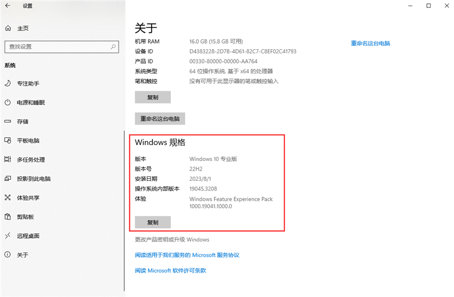Click the Windows 规格 heading
The height and width of the screenshot is (297, 454).
[x=160, y=142]
